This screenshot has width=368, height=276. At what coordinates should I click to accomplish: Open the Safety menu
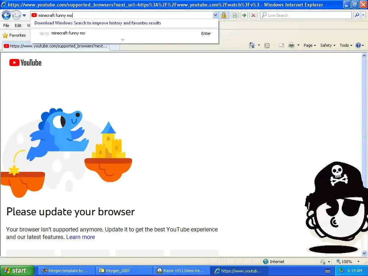click(x=328, y=45)
